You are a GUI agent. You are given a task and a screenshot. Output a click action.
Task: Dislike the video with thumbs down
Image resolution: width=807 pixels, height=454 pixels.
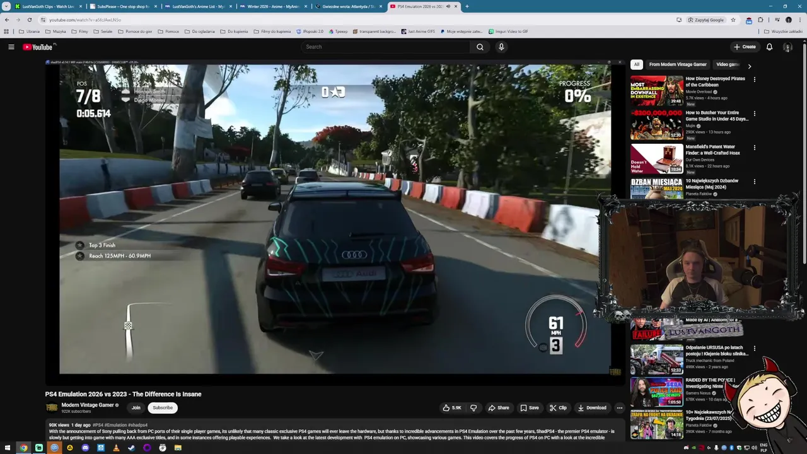tap(473, 408)
